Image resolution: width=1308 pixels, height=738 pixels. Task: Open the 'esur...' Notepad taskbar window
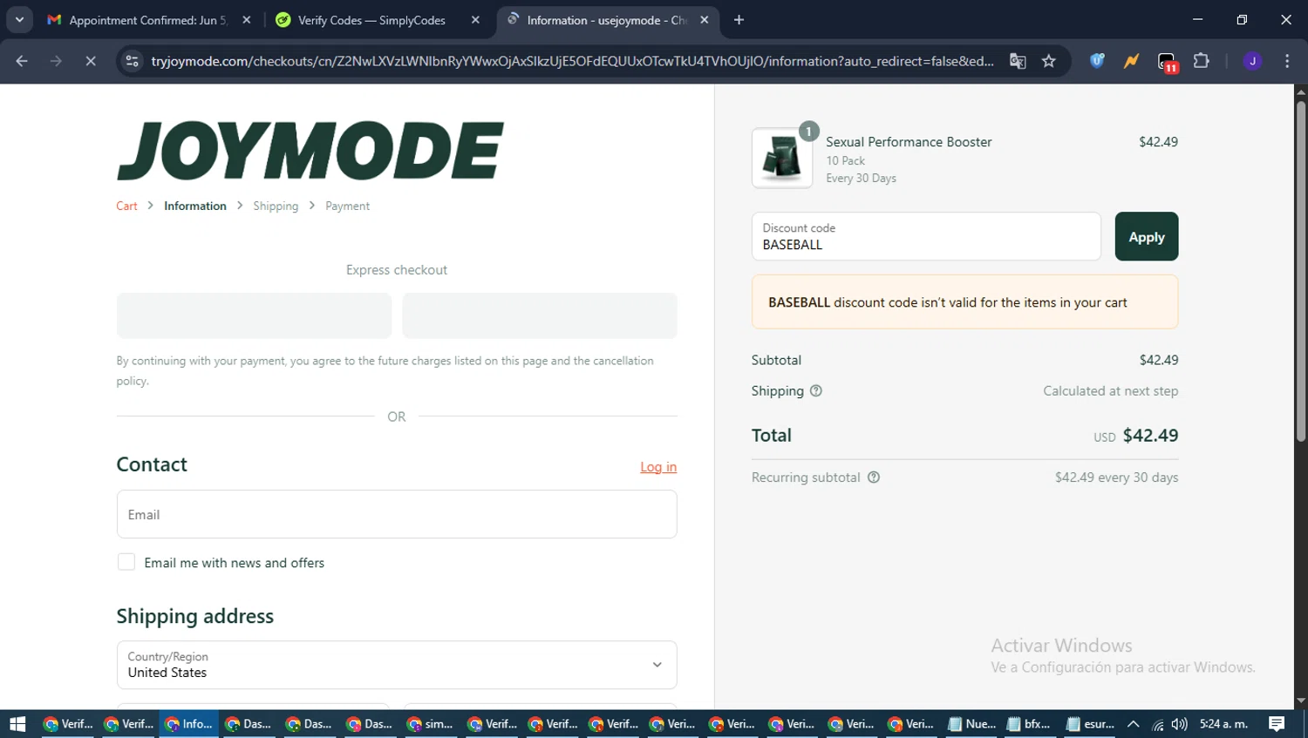tap(1090, 724)
